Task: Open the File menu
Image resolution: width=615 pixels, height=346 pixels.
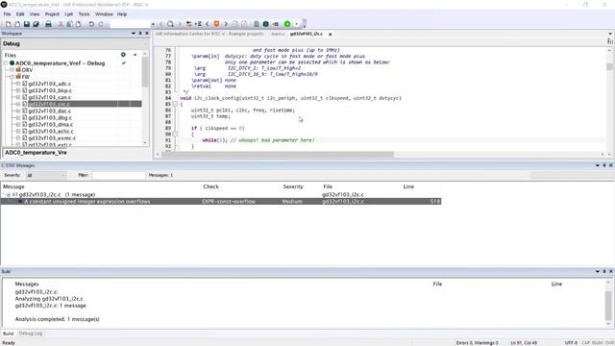Action: (x=7, y=14)
